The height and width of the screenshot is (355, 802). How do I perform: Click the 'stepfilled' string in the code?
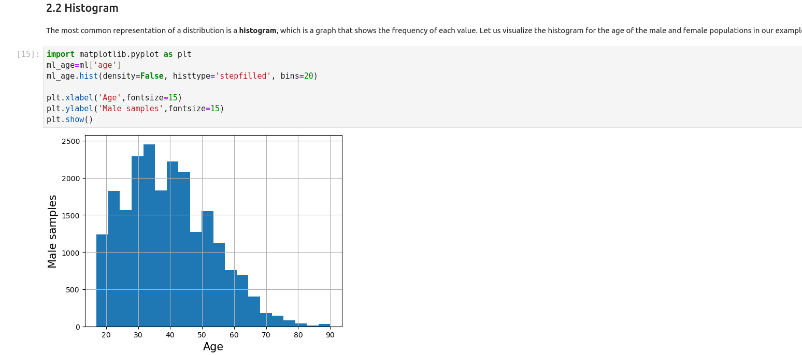243,76
